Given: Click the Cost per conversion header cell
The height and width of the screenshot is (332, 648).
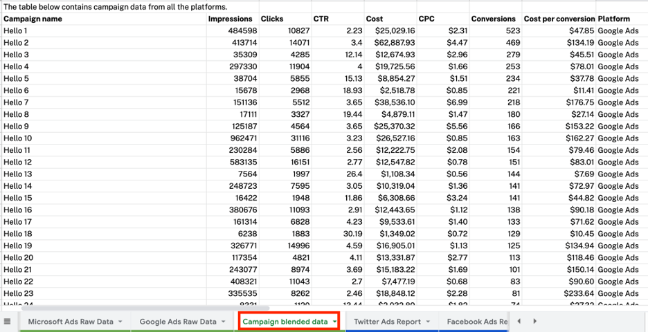Looking at the screenshot, I should 559,19.
